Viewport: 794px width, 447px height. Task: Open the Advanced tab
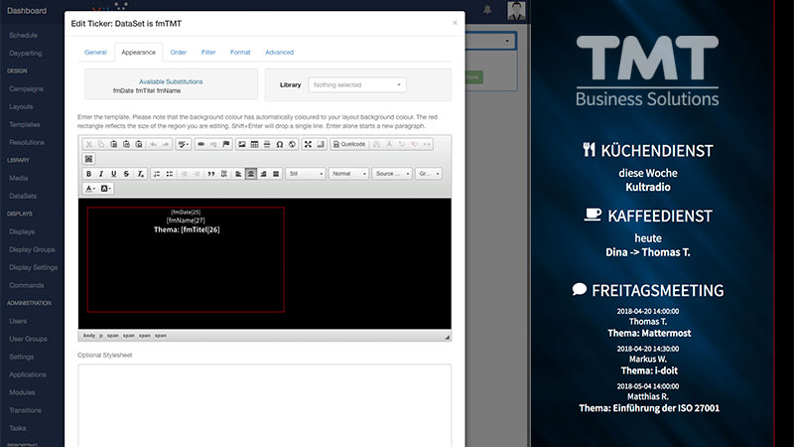pyautogui.click(x=279, y=53)
